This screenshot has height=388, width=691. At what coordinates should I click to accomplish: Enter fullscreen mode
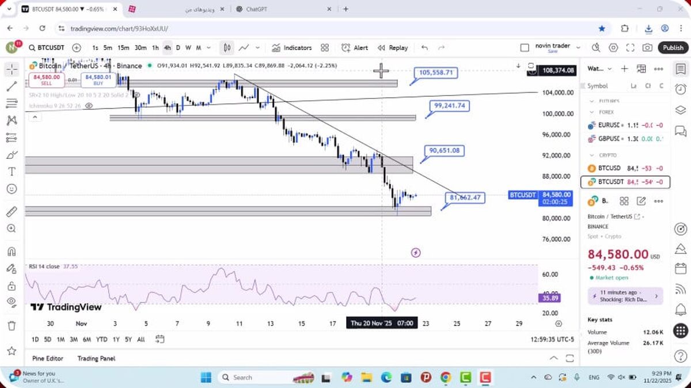tap(631, 48)
